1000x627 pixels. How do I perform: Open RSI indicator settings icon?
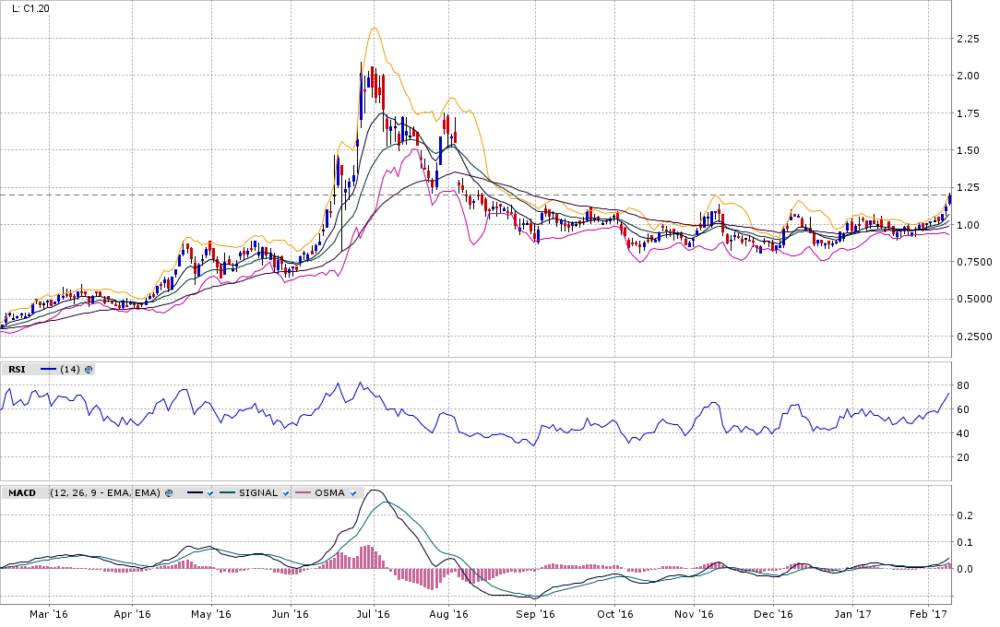click(89, 369)
